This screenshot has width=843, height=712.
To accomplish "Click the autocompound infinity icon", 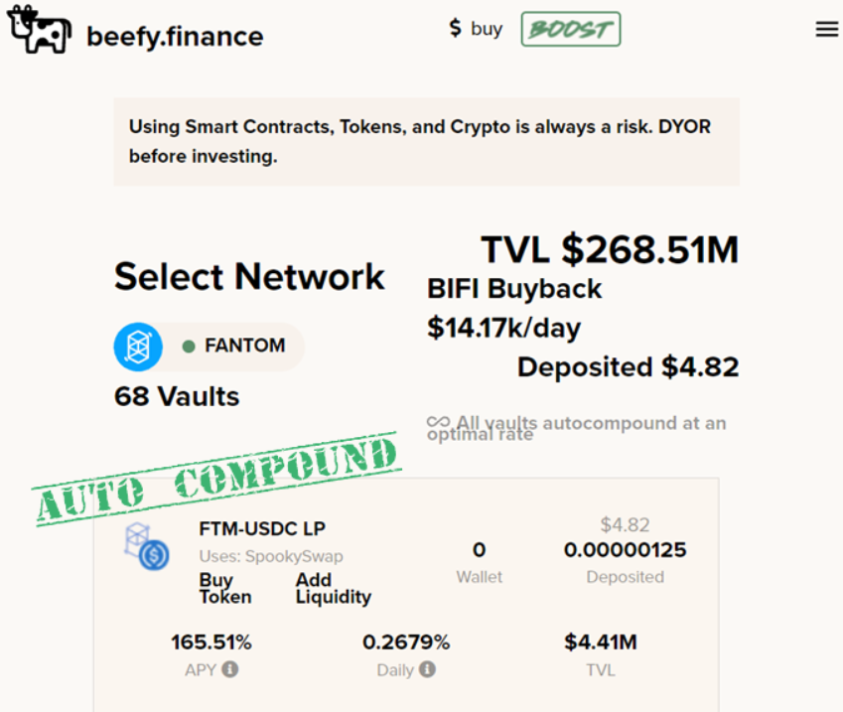I will (438, 422).
